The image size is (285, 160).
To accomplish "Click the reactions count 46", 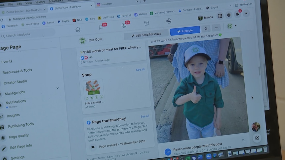I will 91,57.
